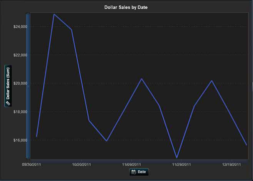Click the $24,000 axis label
The image size is (253, 181).
(20, 27)
